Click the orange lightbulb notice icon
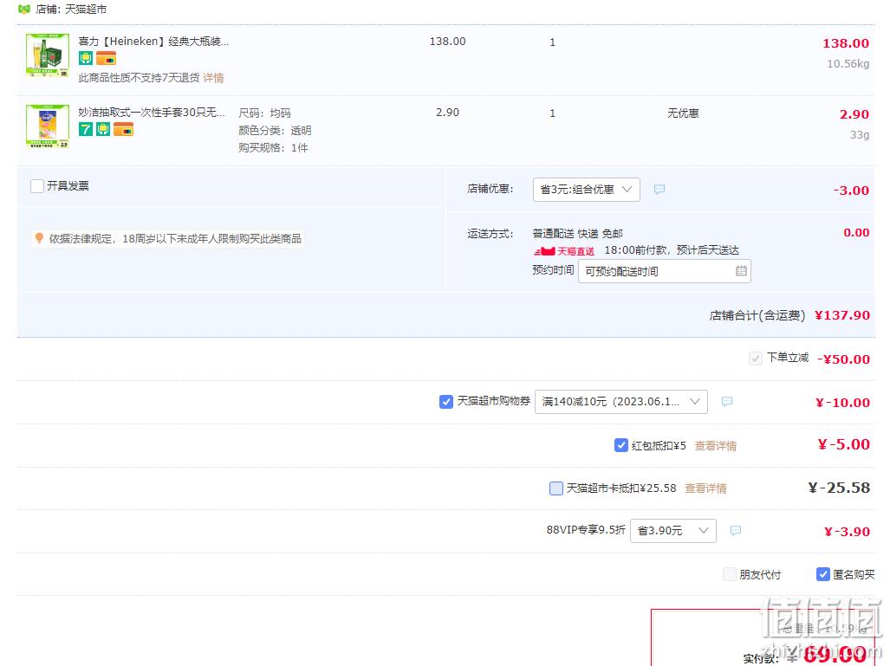This screenshot has height=666, width=890. pyautogui.click(x=39, y=238)
